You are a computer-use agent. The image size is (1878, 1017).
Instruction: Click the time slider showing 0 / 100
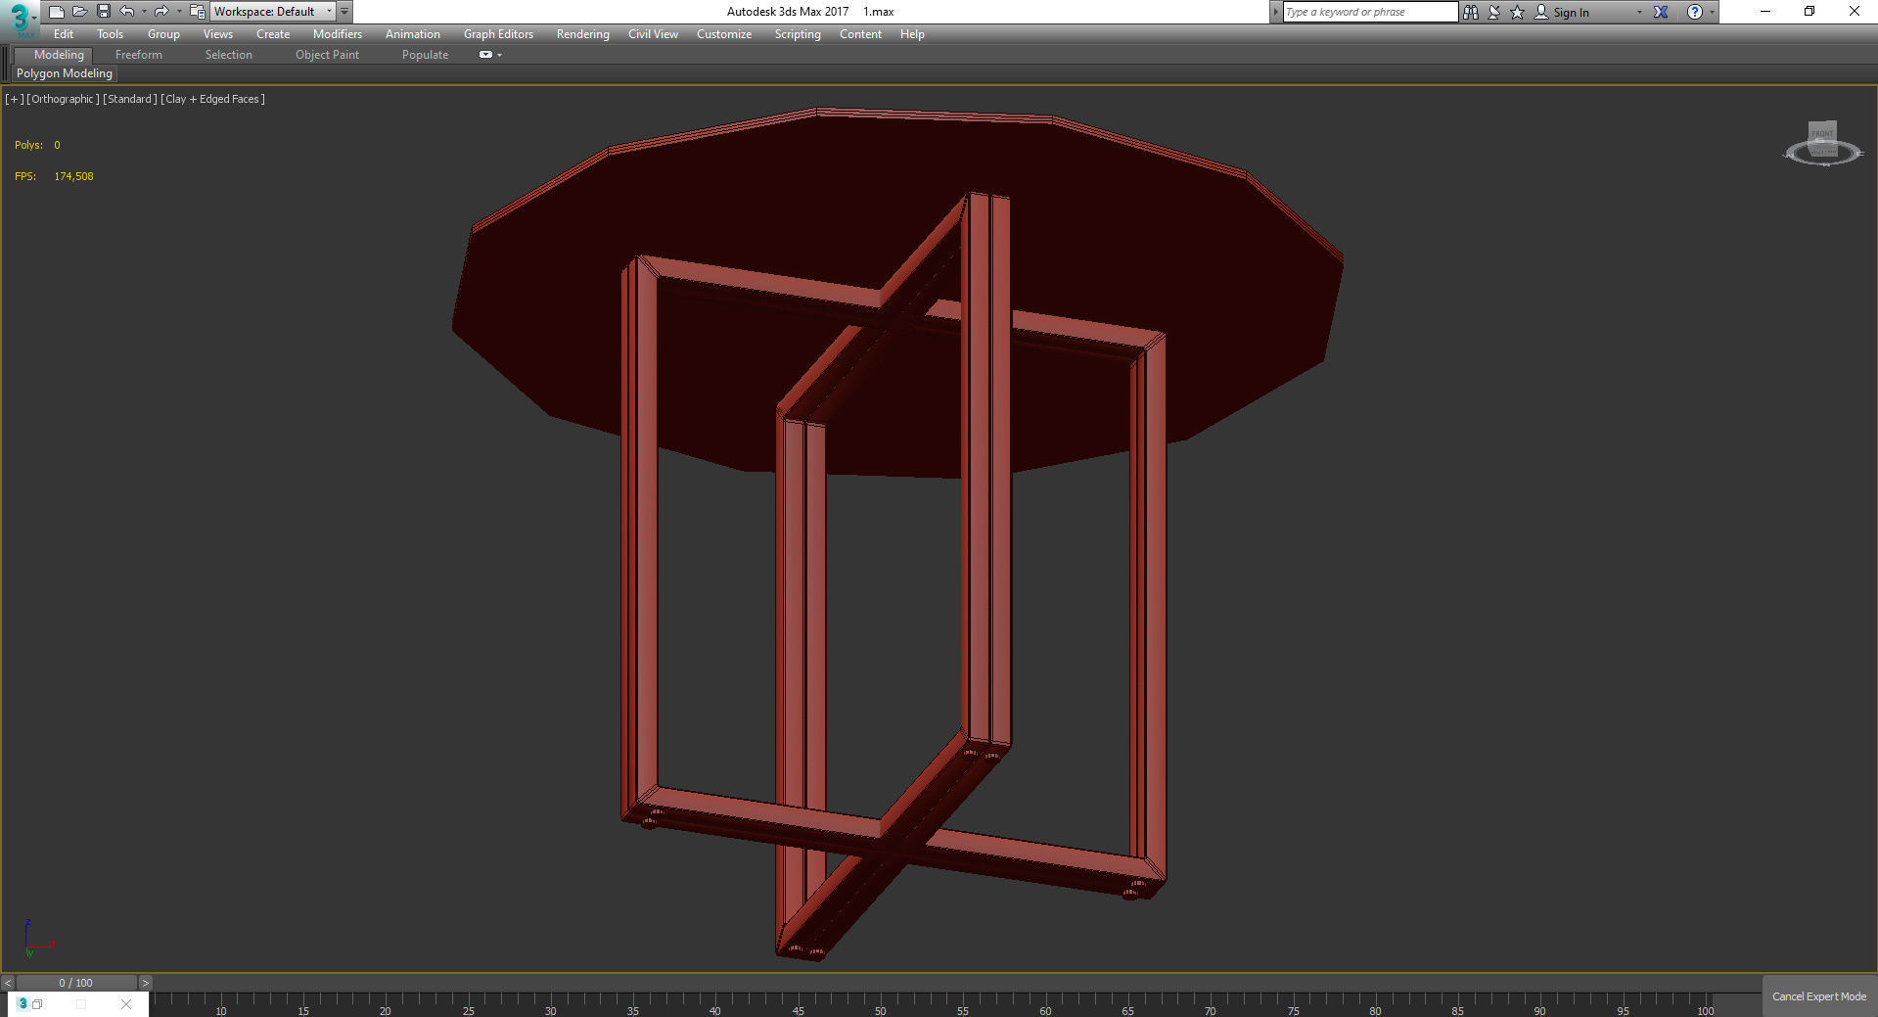(76, 983)
